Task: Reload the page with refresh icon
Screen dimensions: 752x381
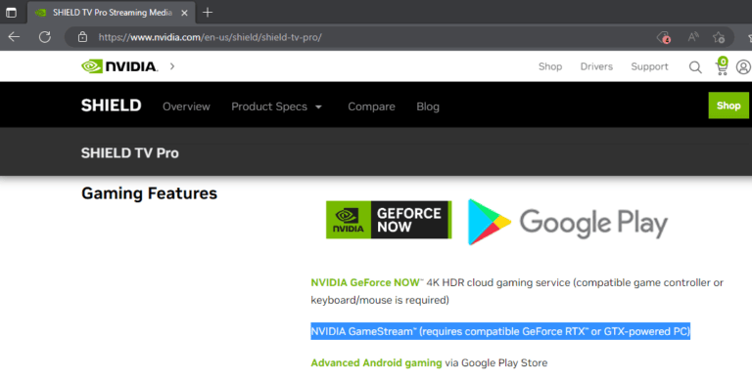Action: [x=45, y=37]
